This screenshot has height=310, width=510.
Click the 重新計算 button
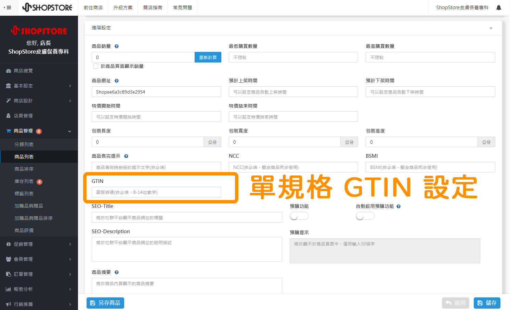tap(208, 57)
